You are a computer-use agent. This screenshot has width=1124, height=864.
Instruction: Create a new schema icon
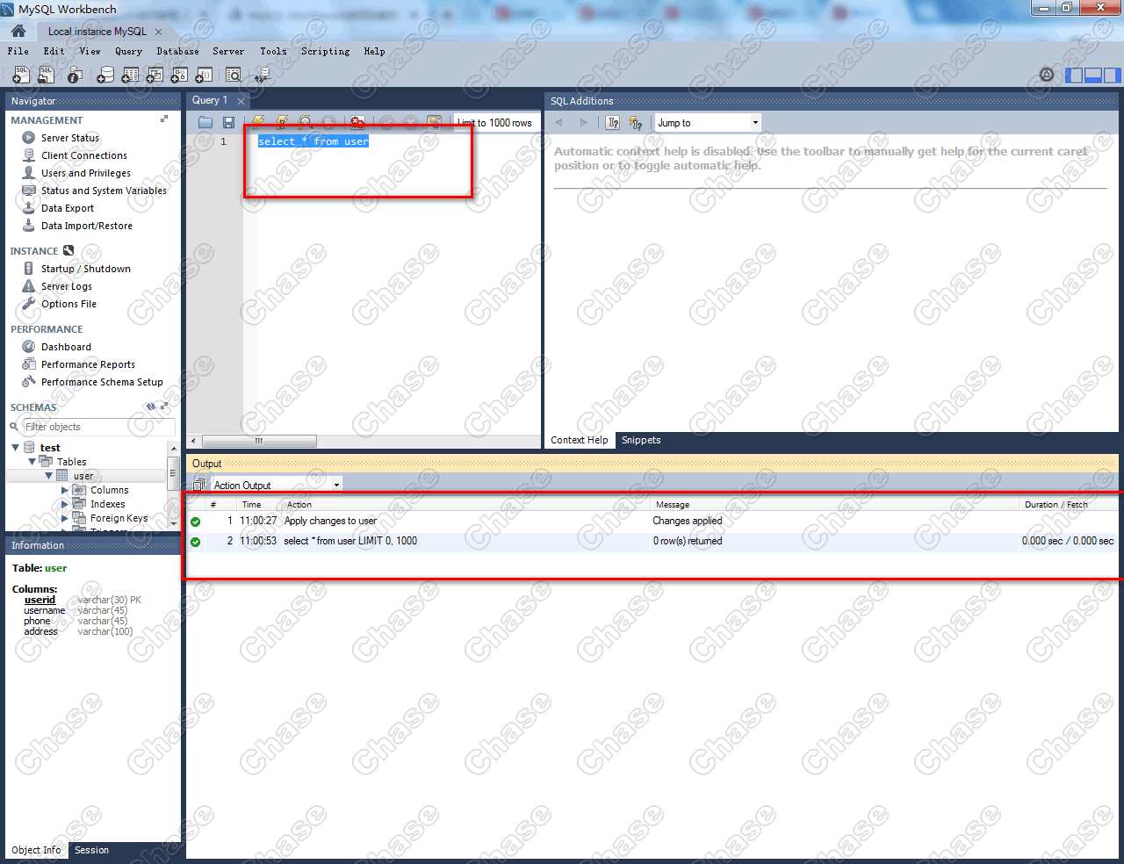[x=105, y=76]
